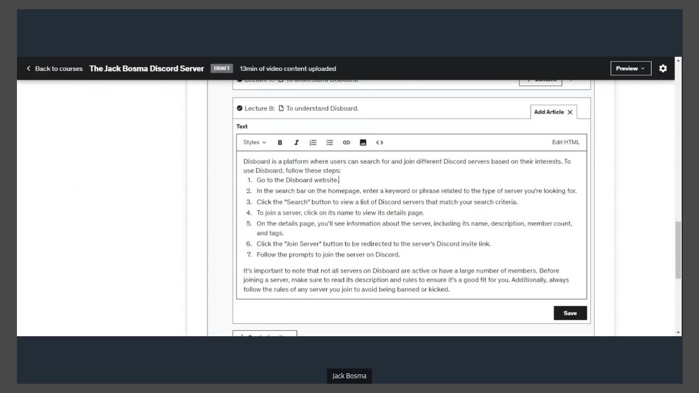The image size is (699, 393).
Task: Click the Lecture 8 published check icon
Action: (x=240, y=108)
